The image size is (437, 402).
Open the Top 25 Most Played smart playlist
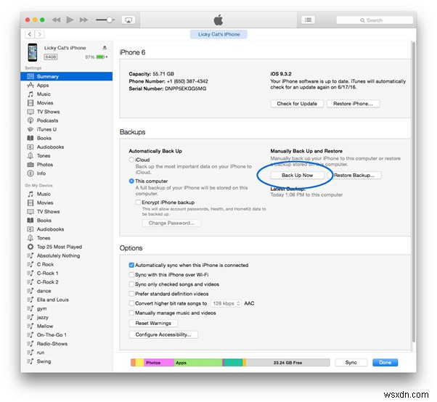tap(66, 247)
